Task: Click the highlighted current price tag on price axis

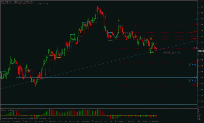Action: coord(201,51)
